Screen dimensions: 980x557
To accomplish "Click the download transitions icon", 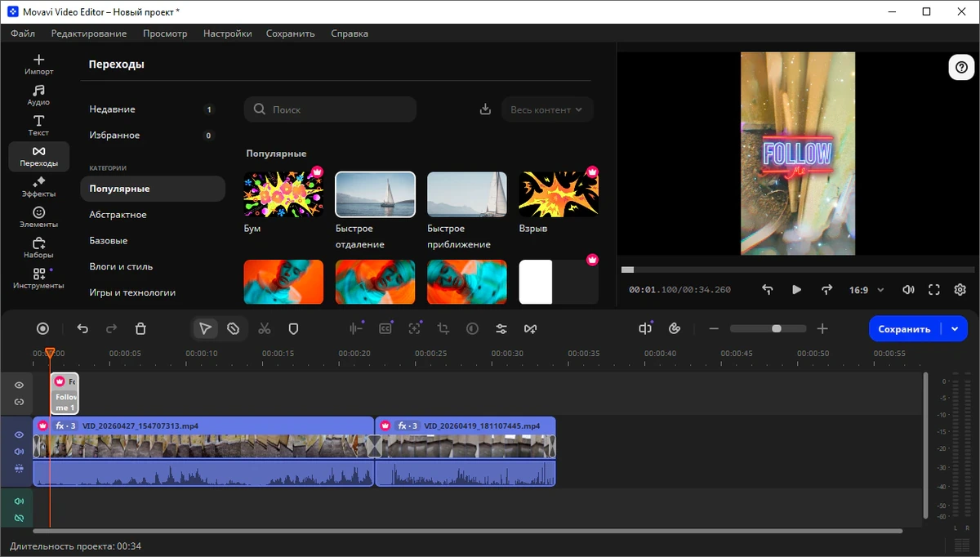I will 485,109.
